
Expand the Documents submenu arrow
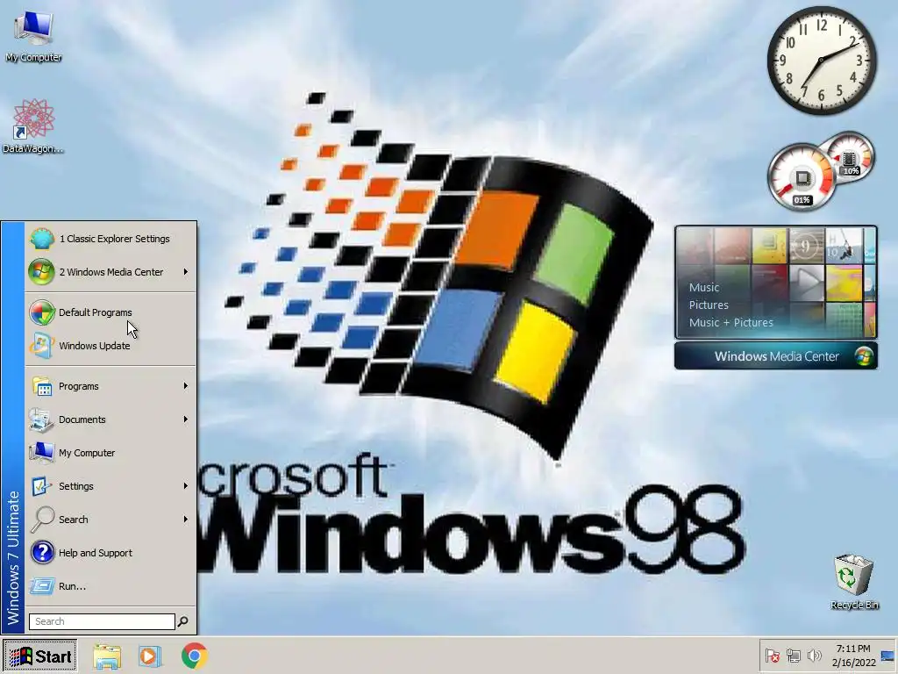click(x=186, y=419)
